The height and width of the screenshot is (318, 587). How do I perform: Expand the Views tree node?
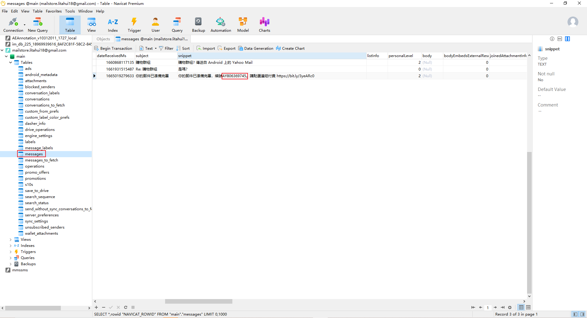[x=11, y=240]
